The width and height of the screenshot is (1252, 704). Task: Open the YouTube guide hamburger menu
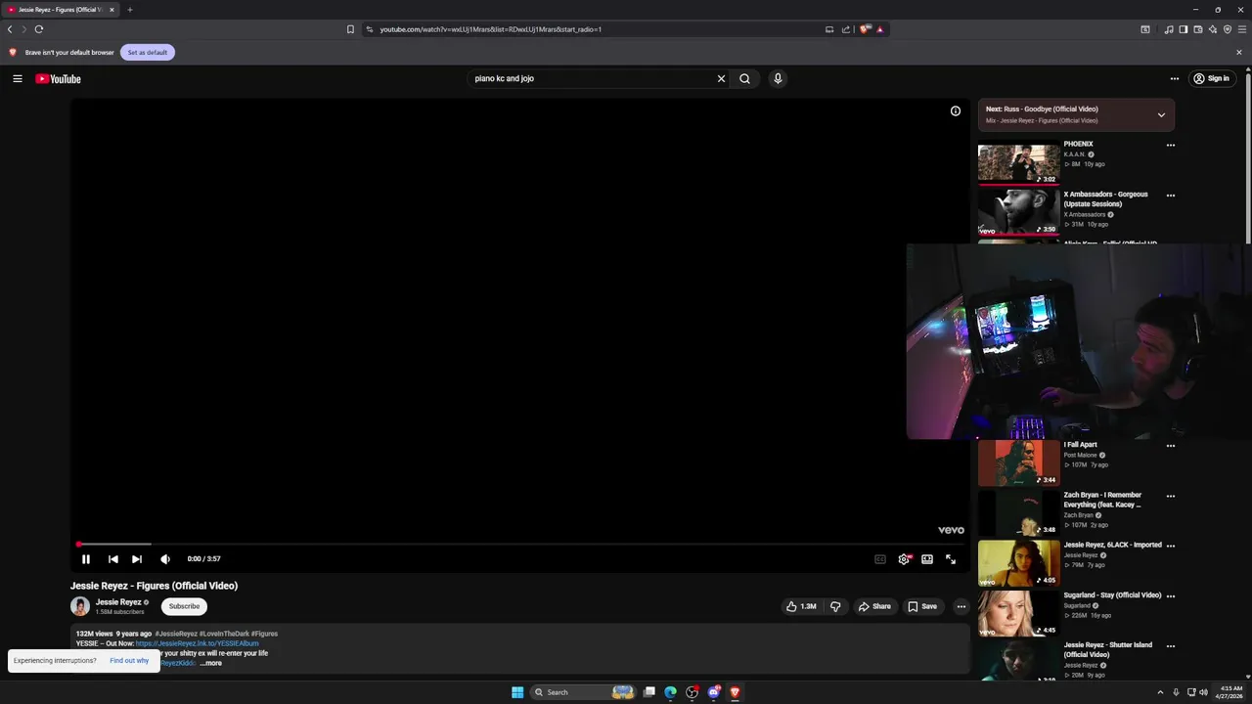coord(18,78)
